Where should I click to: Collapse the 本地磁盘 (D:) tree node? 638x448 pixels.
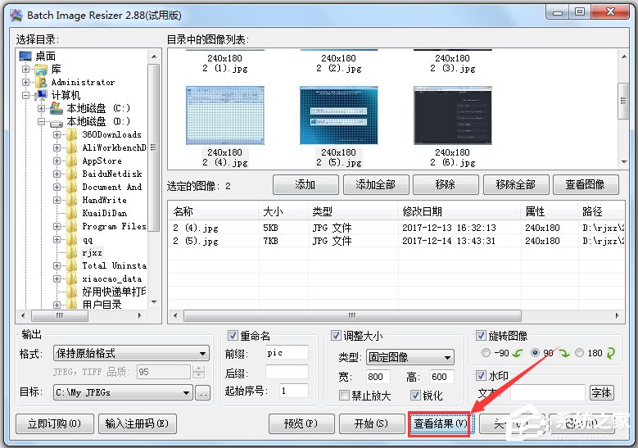pos(42,121)
